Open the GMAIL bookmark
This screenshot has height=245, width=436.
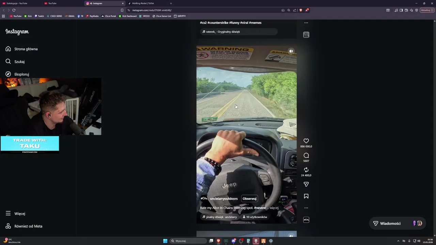[x=70, y=16]
